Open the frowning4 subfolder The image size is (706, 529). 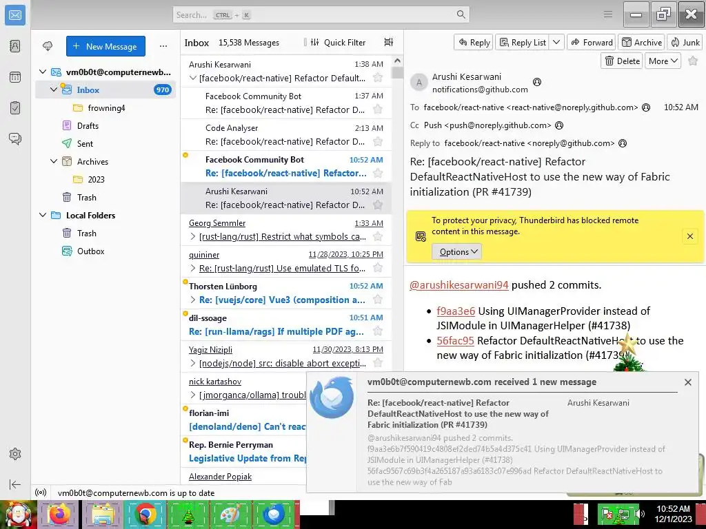(106, 108)
